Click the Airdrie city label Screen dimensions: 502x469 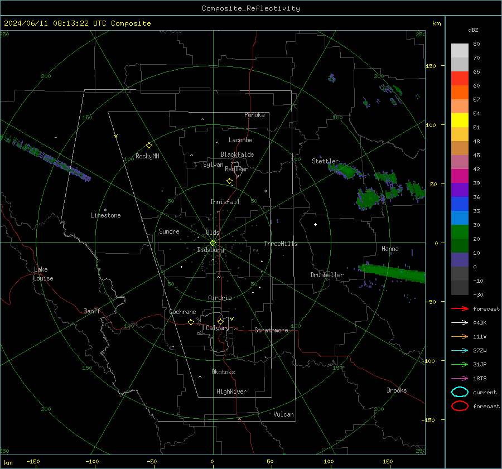pos(220,298)
